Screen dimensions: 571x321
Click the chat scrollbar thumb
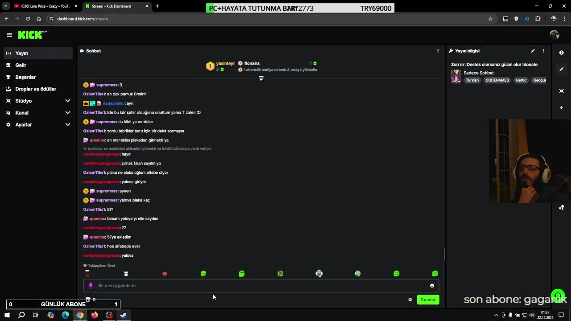(x=444, y=254)
